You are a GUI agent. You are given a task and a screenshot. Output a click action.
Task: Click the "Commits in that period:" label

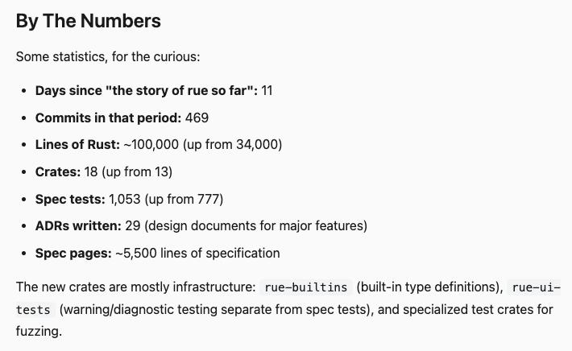point(108,118)
